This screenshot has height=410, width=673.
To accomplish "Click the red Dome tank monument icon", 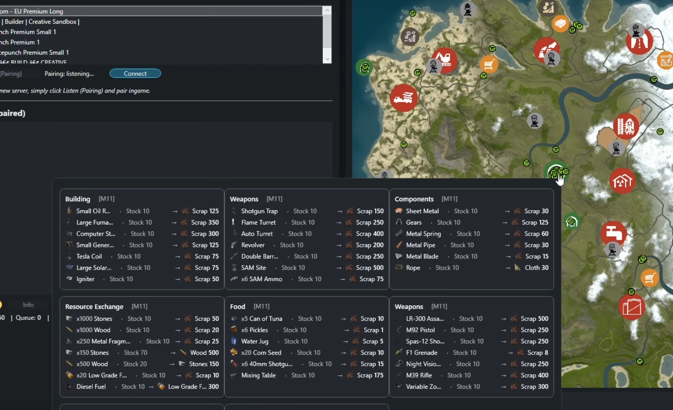I will (x=632, y=306).
